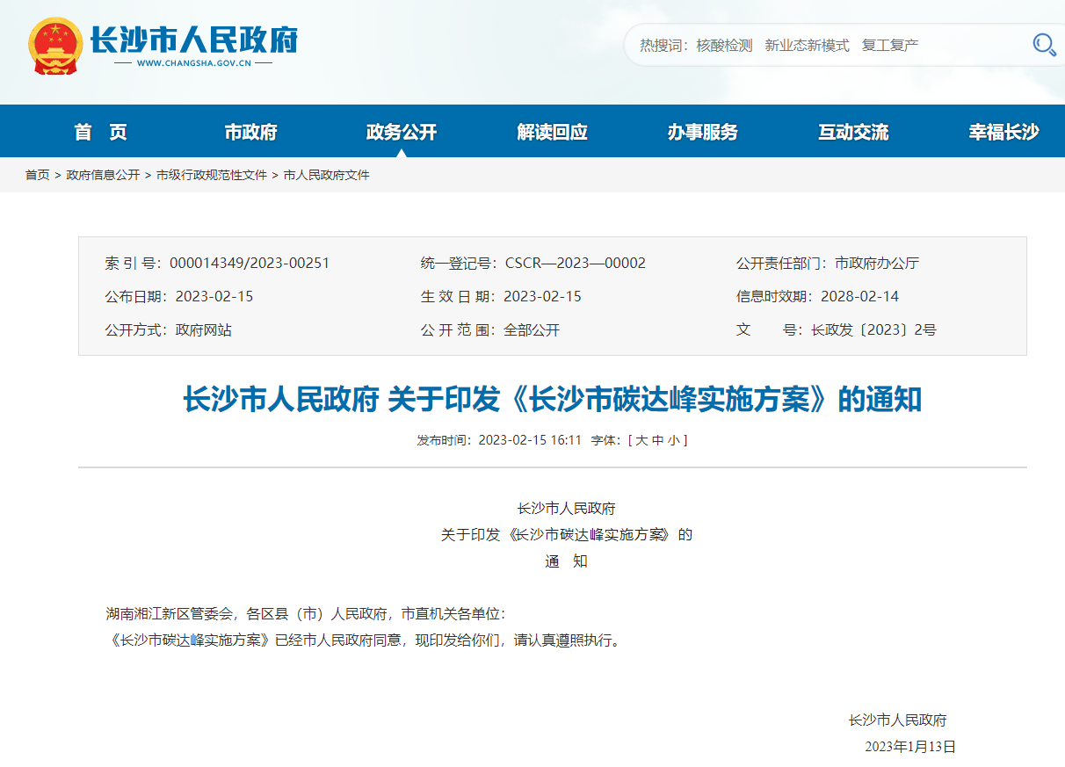Select the 解读回应 navigation tab

pos(552,130)
